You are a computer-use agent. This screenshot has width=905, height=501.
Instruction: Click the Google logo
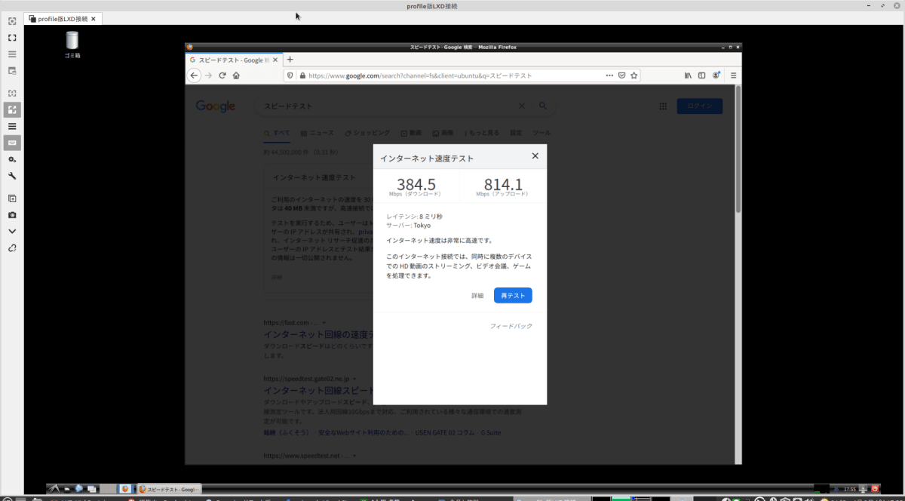pyautogui.click(x=216, y=106)
